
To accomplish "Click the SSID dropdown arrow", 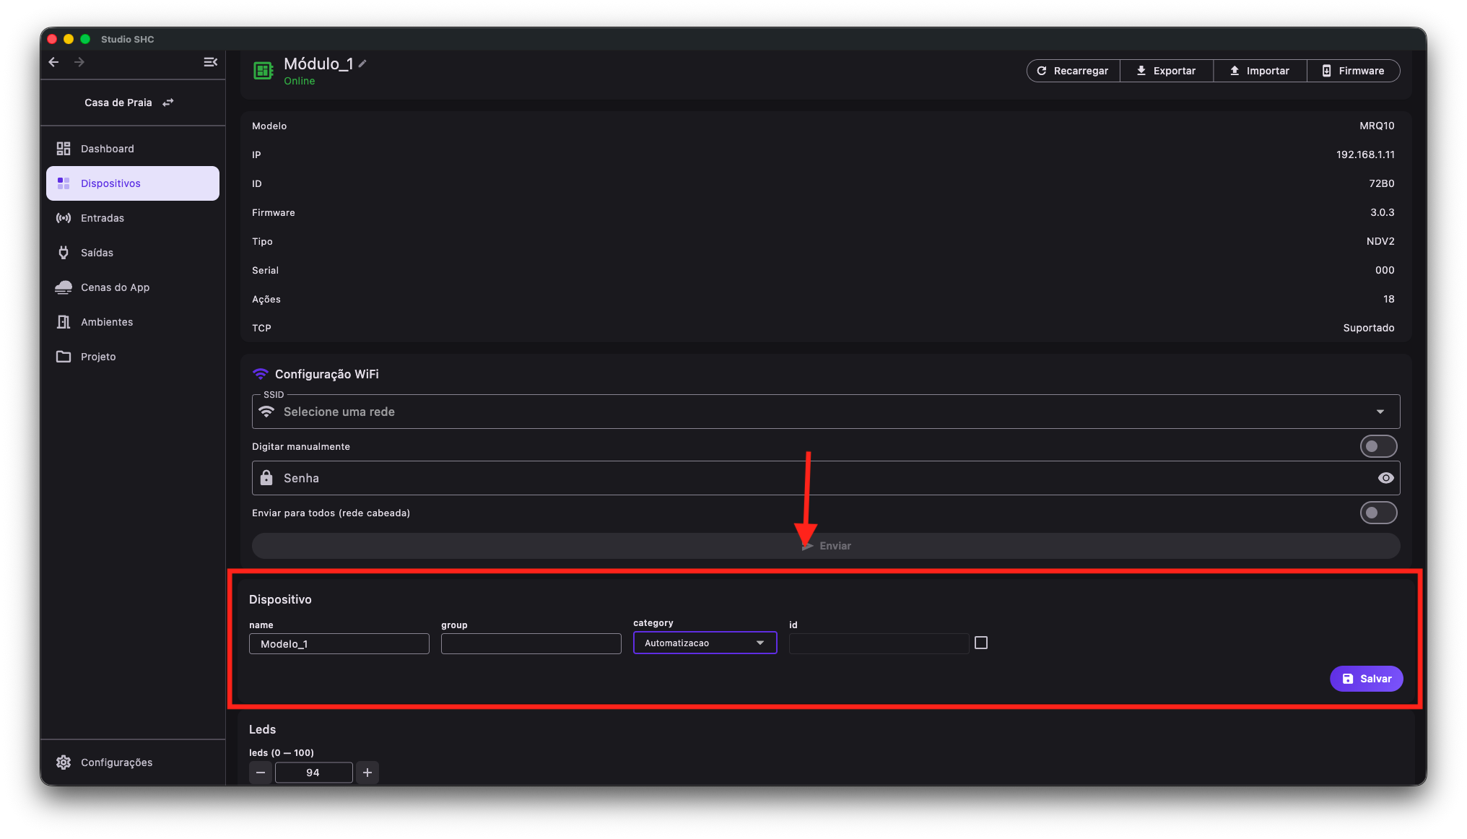I will [1380, 412].
